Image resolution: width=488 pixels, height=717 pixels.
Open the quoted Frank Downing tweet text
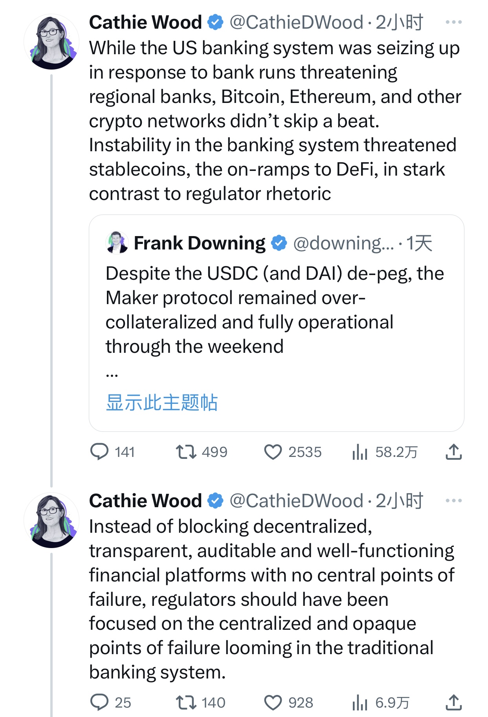pyautogui.click(x=255, y=310)
